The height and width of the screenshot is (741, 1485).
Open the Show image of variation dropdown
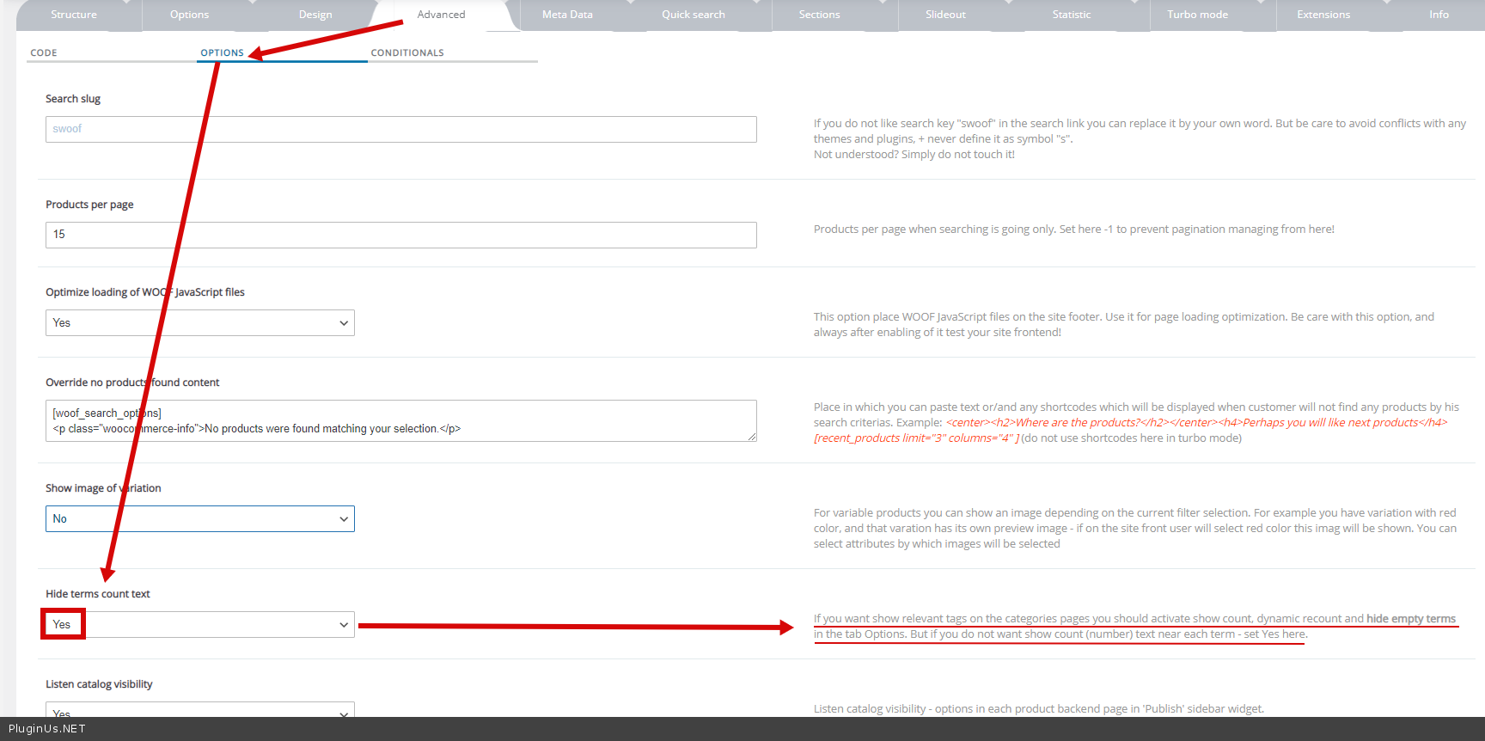pyautogui.click(x=199, y=519)
